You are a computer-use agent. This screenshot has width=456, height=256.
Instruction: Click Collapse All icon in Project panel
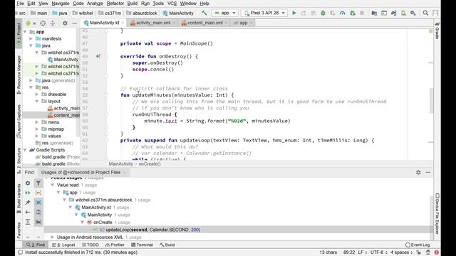53,23
